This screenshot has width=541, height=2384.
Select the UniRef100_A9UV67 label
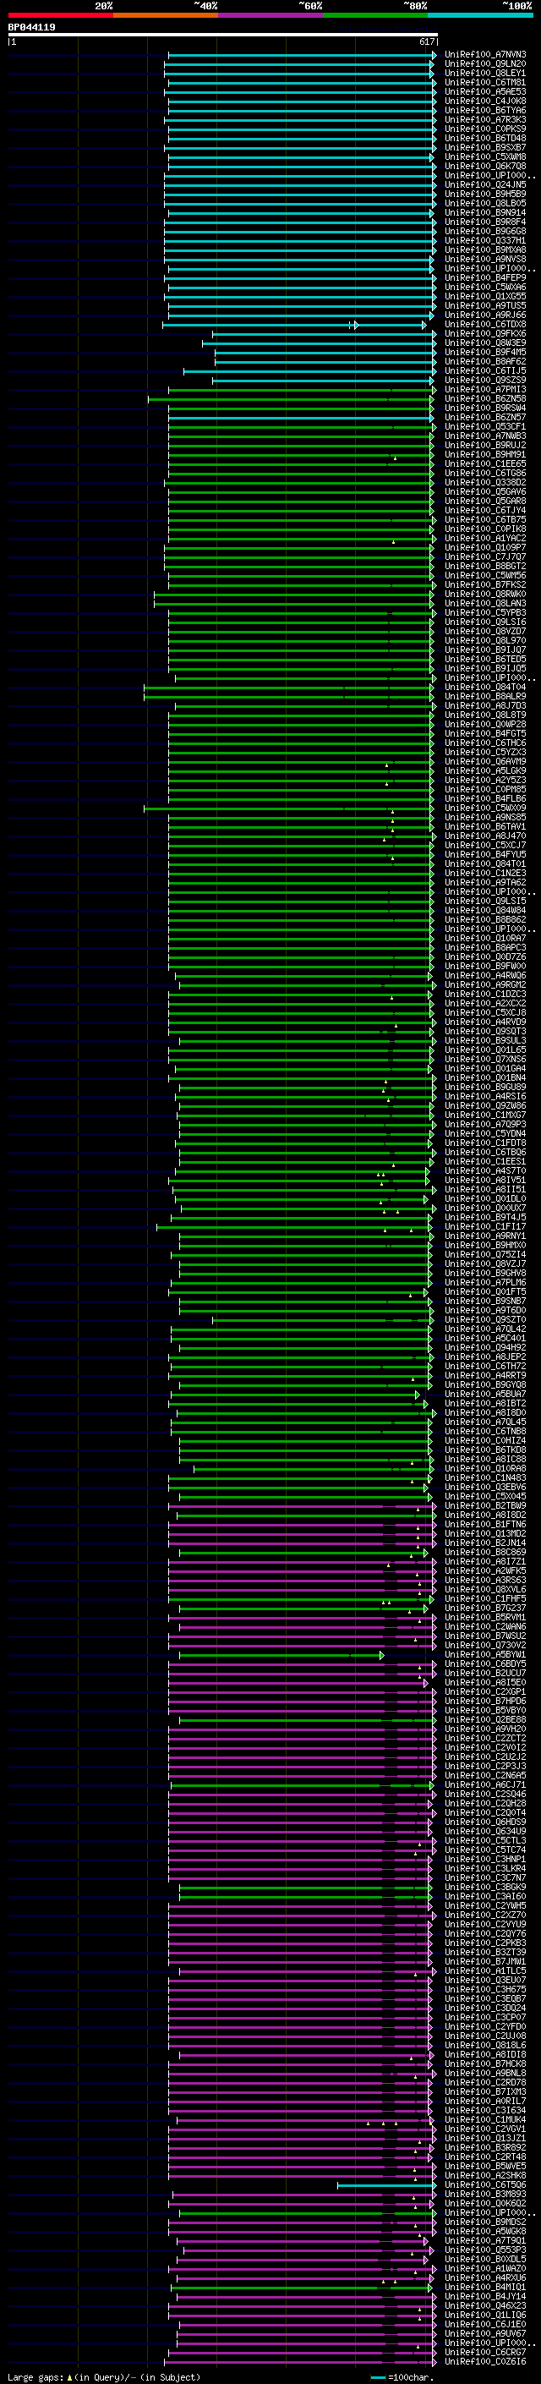click(484, 2333)
